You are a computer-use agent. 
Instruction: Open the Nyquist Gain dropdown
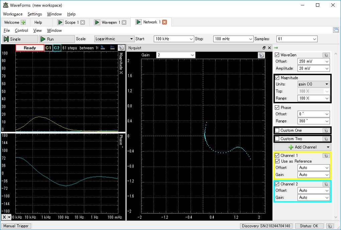[x=176, y=55]
